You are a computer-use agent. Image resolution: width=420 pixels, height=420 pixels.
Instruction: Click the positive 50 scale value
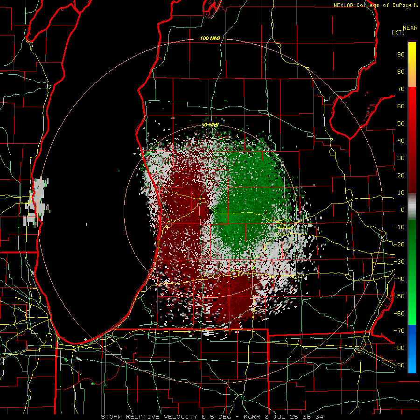(x=401, y=124)
